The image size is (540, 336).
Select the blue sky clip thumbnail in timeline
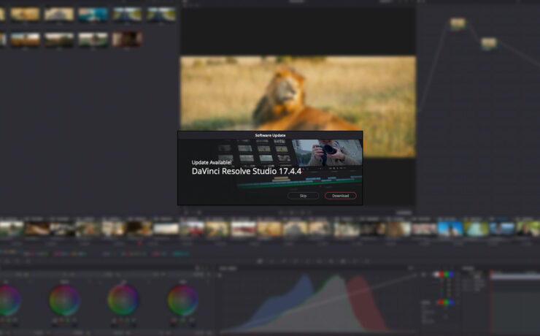tap(450, 229)
